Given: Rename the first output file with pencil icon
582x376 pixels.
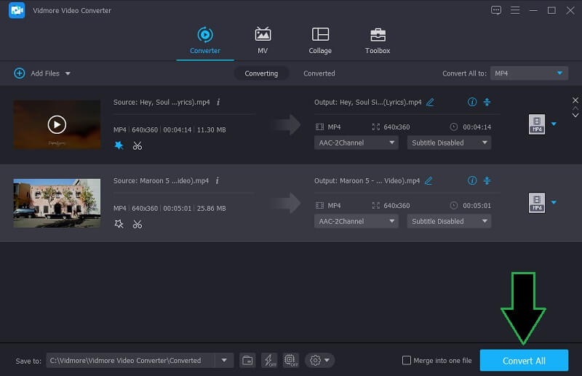Looking at the screenshot, I should (430, 103).
